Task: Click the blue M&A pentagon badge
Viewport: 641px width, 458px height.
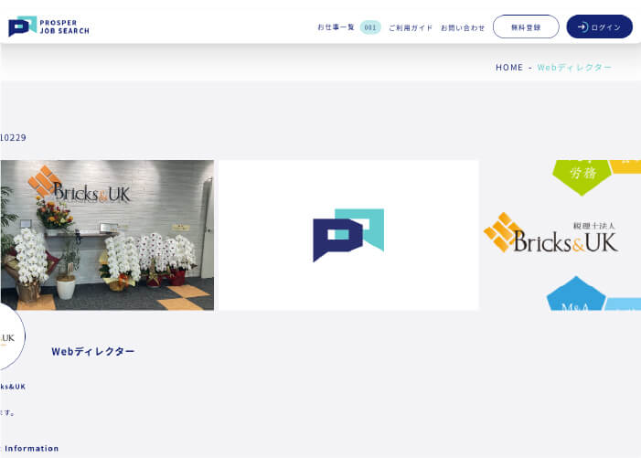Action: point(576,294)
